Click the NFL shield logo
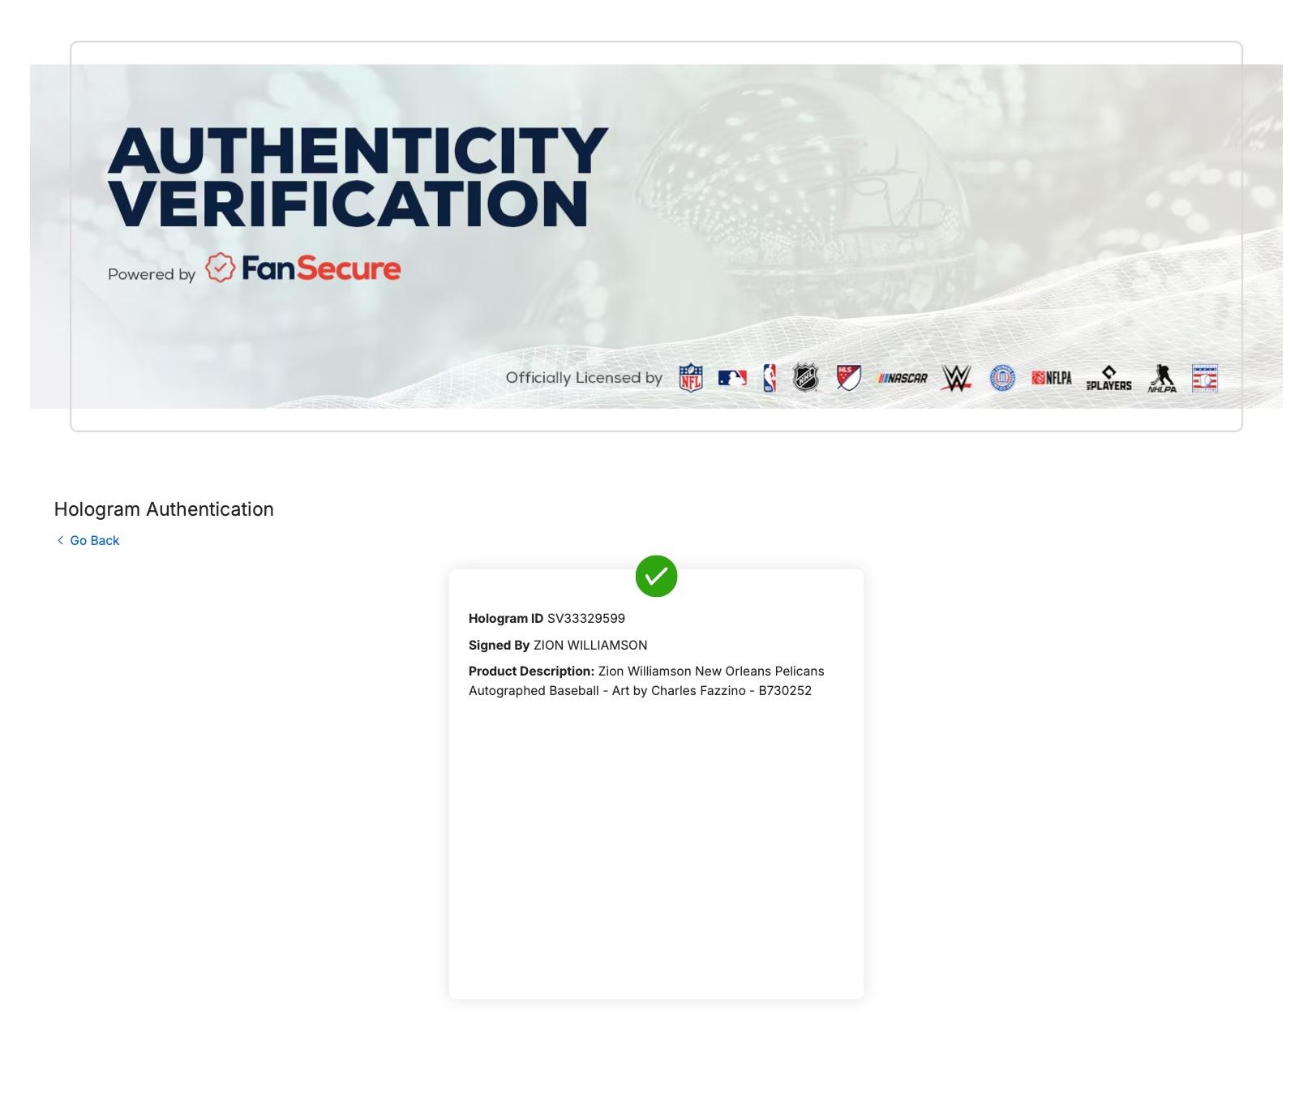 coord(690,378)
